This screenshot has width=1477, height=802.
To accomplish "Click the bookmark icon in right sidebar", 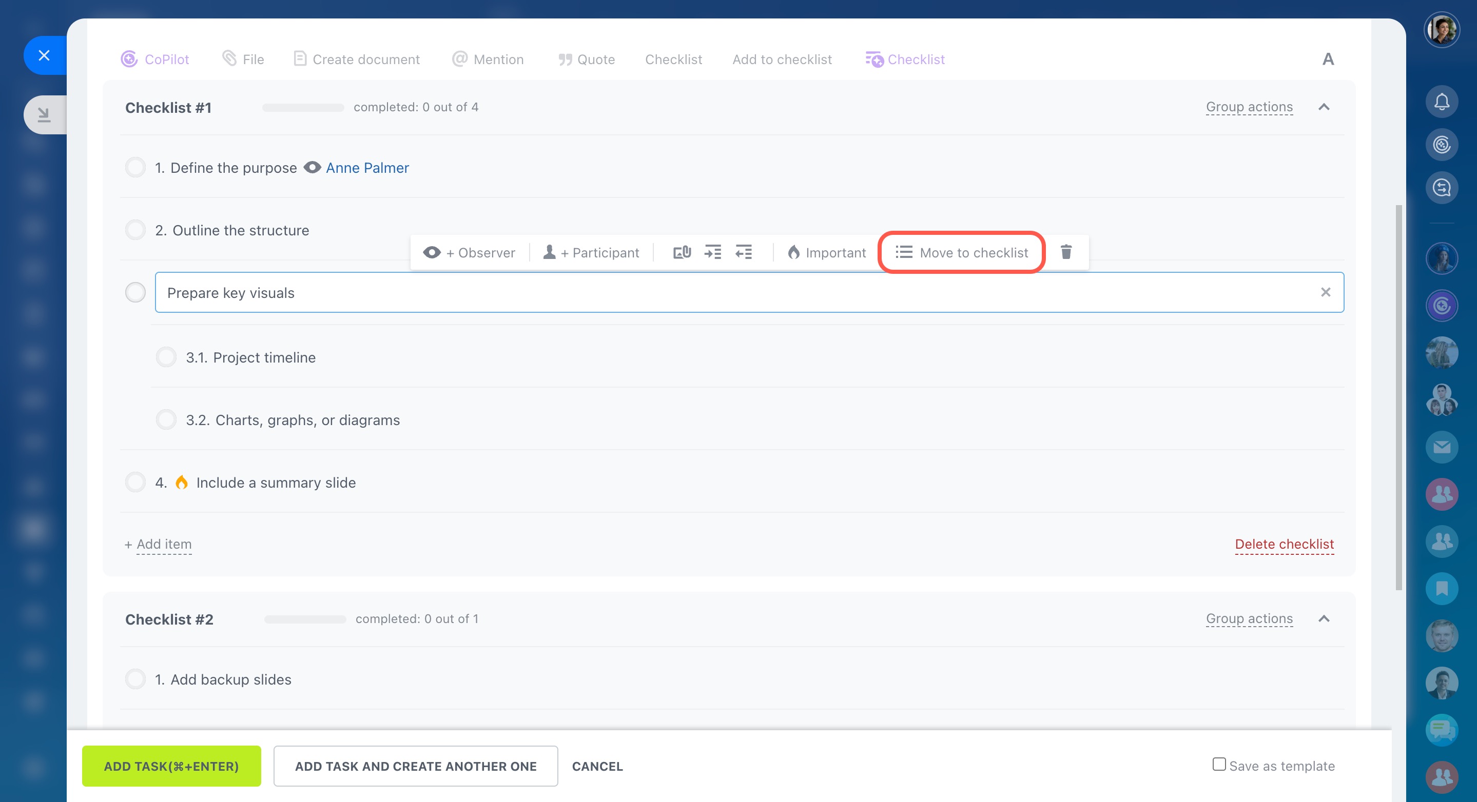I will (x=1442, y=588).
